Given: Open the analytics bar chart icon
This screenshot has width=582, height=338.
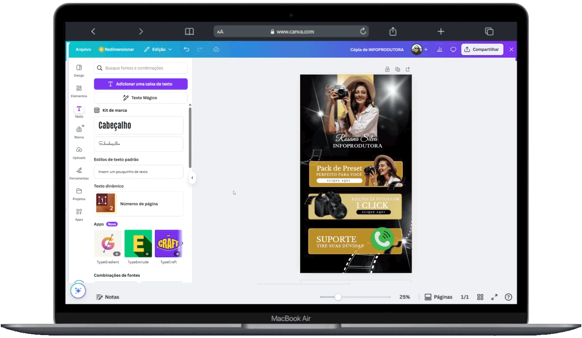Looking at the screenshot, I should coord(439,49).
